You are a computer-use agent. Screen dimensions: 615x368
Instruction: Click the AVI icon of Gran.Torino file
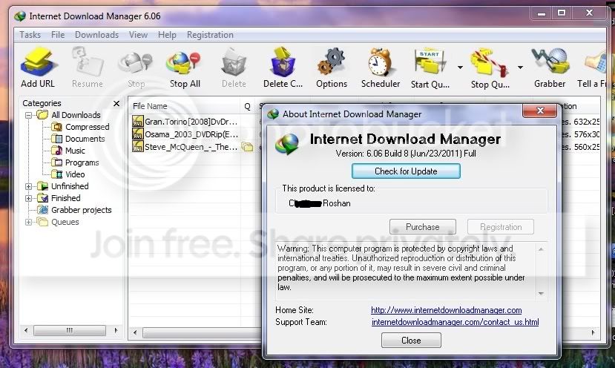[138, 121]
